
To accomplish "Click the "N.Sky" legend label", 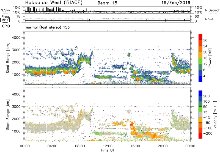I will [x=5, y=10].
